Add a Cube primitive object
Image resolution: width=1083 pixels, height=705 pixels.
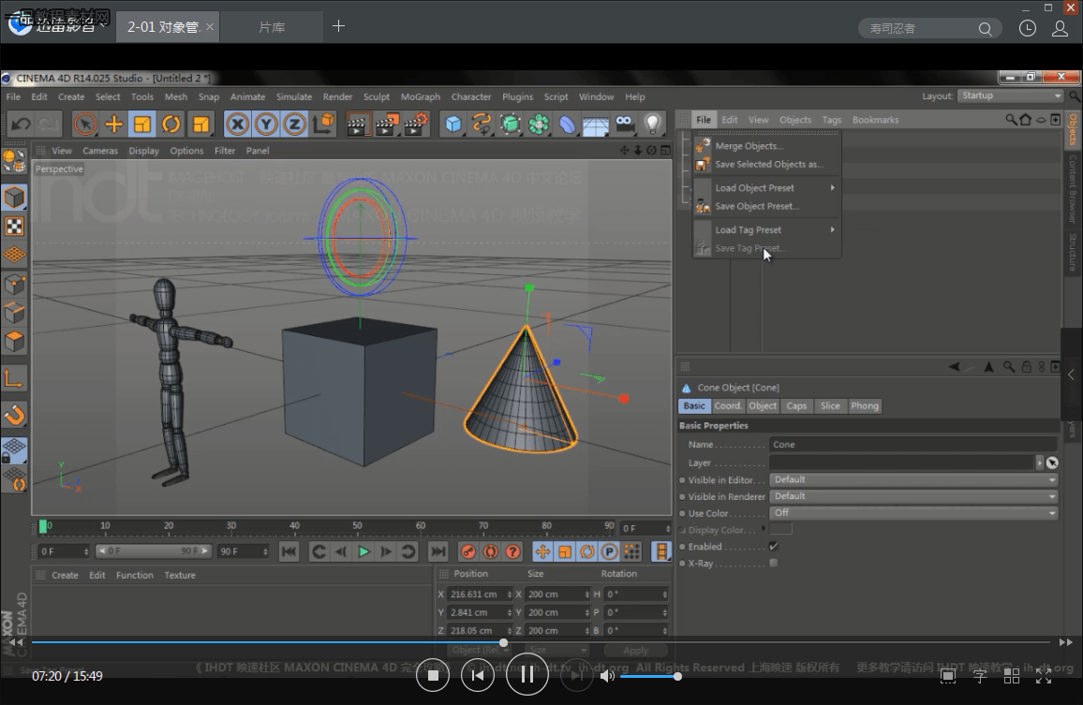pyautogui.click(x=453, y=125)
